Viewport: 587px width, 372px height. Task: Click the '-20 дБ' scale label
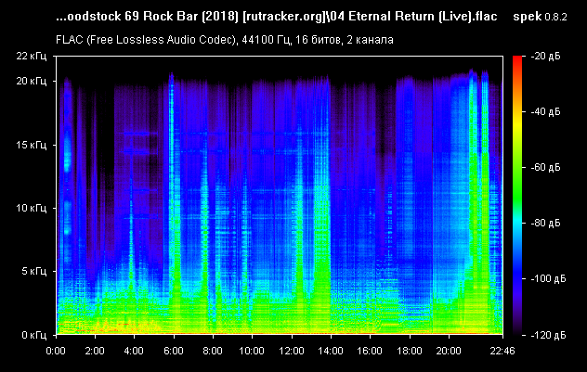point(546,56)
